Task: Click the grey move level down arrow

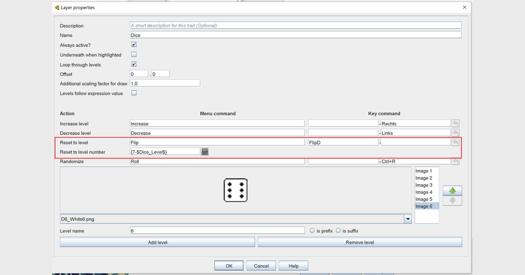Action: (x=452, y=201)
